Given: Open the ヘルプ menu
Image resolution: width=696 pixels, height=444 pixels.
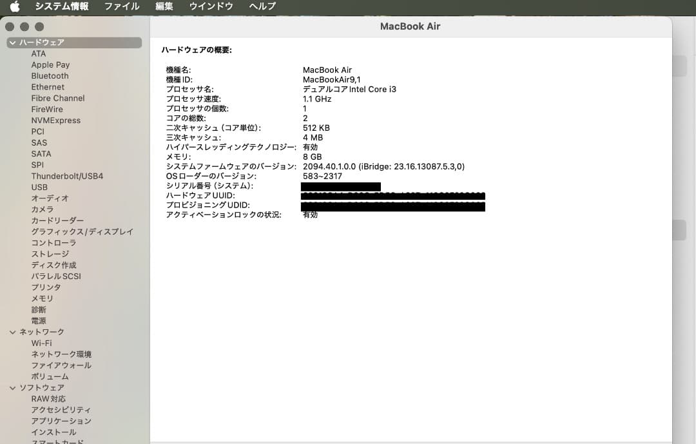Looking at the screenshot, I should point(262,6).
